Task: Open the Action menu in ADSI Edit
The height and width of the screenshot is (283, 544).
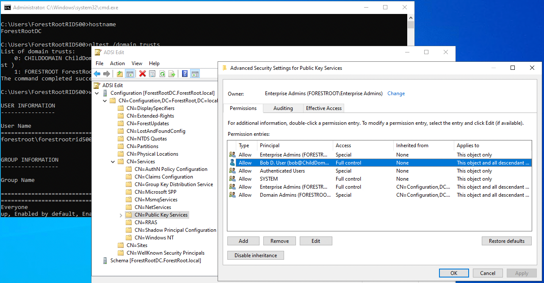Action: [117, 63]
